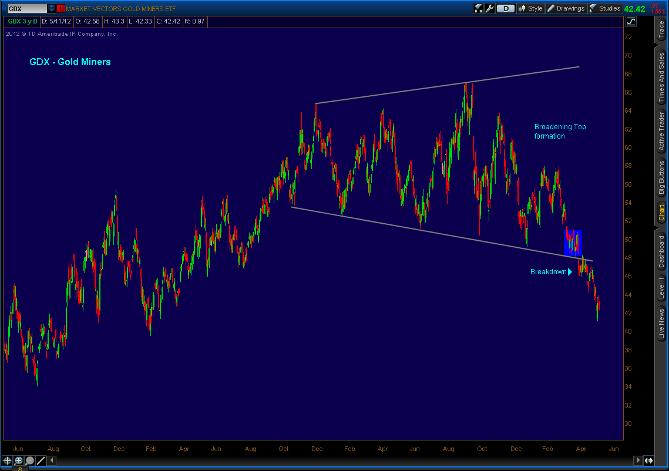Expand the bottom panel double chevron

tap(20, 468)
